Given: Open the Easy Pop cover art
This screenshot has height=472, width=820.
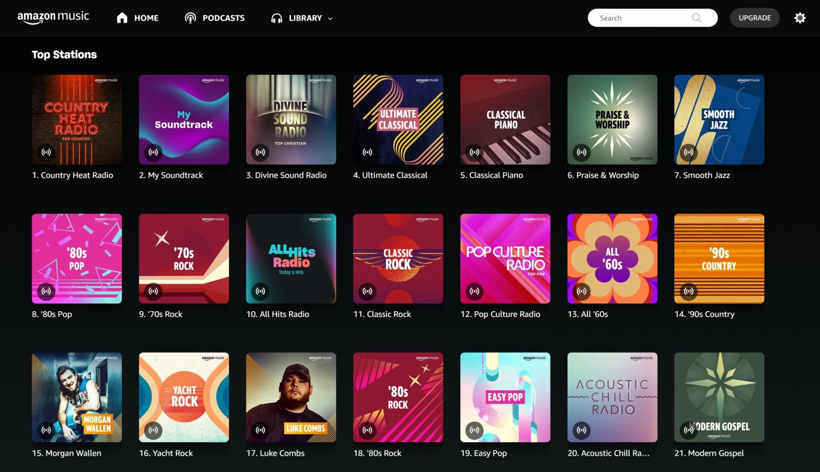Looking at the screenshot, I should [505, 397].
